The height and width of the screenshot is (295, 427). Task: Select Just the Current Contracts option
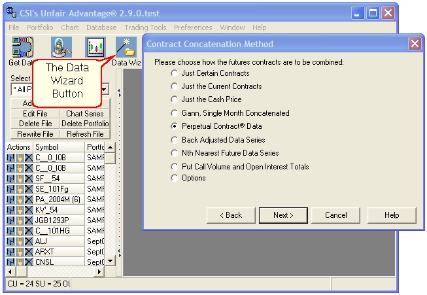175,86
